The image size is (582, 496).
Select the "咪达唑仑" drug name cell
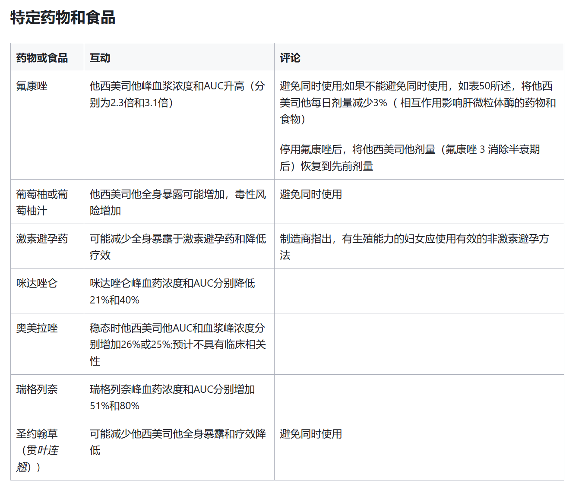[x=37, y=283]
